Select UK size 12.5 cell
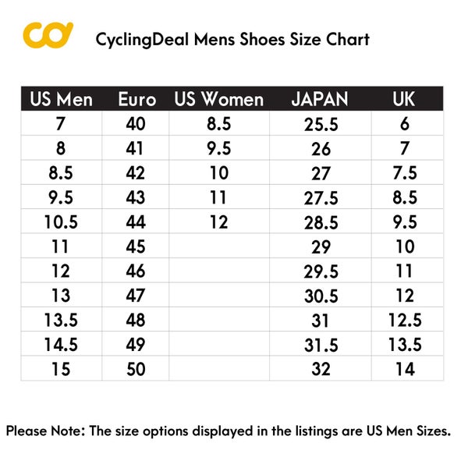468x468 pixels. pos(405,321)
